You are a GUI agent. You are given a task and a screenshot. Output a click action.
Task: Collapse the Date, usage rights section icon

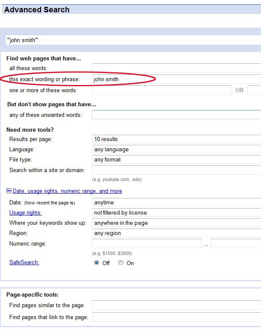point(9,191)
